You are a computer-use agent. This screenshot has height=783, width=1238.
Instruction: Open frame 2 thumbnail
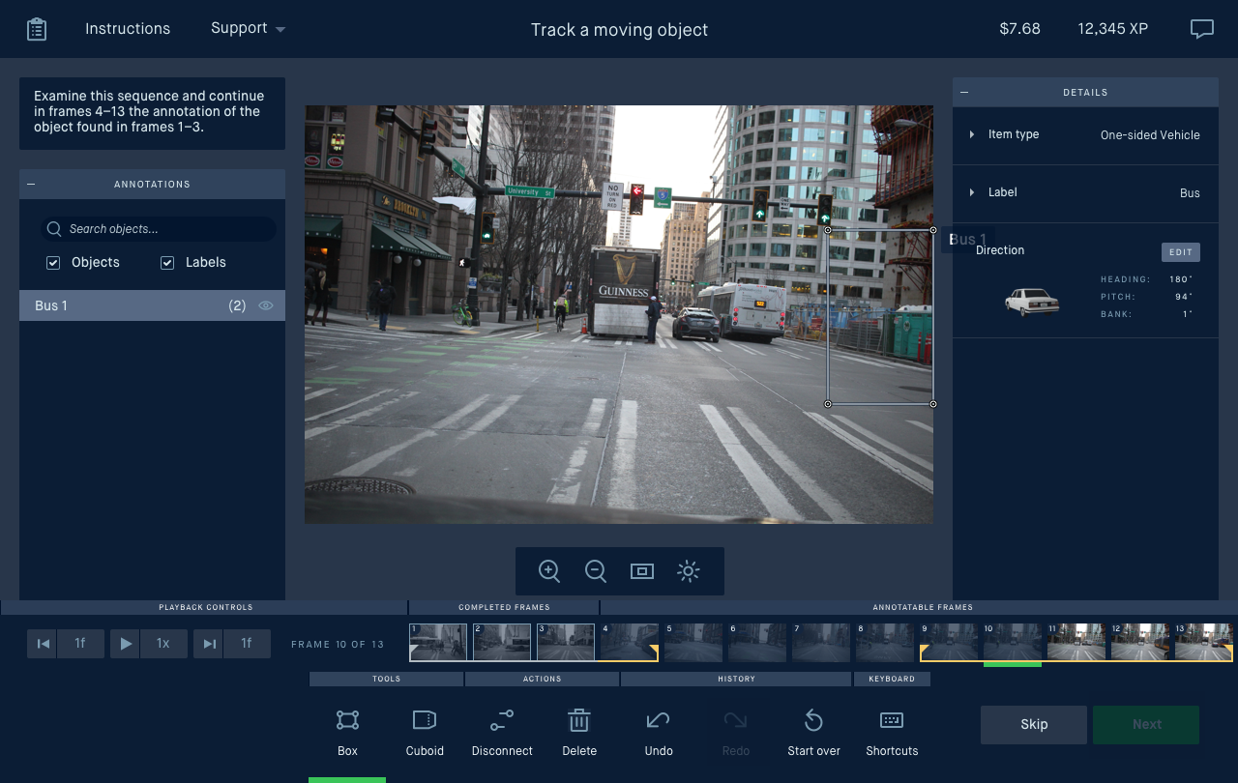coord(502,642)
